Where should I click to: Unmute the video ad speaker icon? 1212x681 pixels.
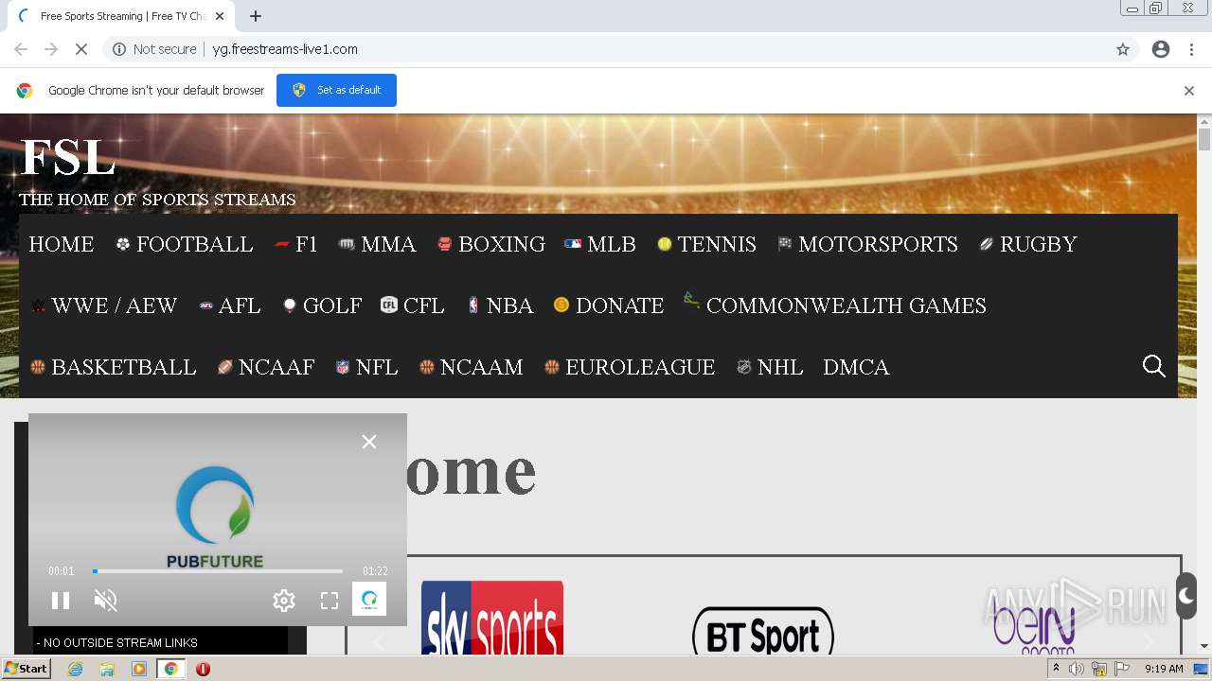click(x=105, y=601)
